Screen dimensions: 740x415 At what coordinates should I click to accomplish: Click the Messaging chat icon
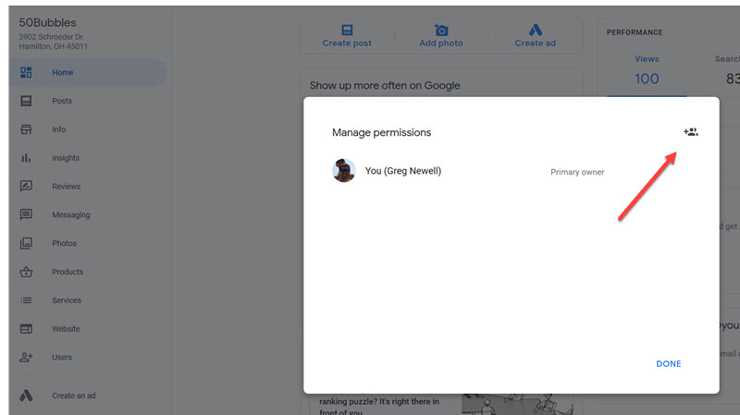click(x=26, y=214)
